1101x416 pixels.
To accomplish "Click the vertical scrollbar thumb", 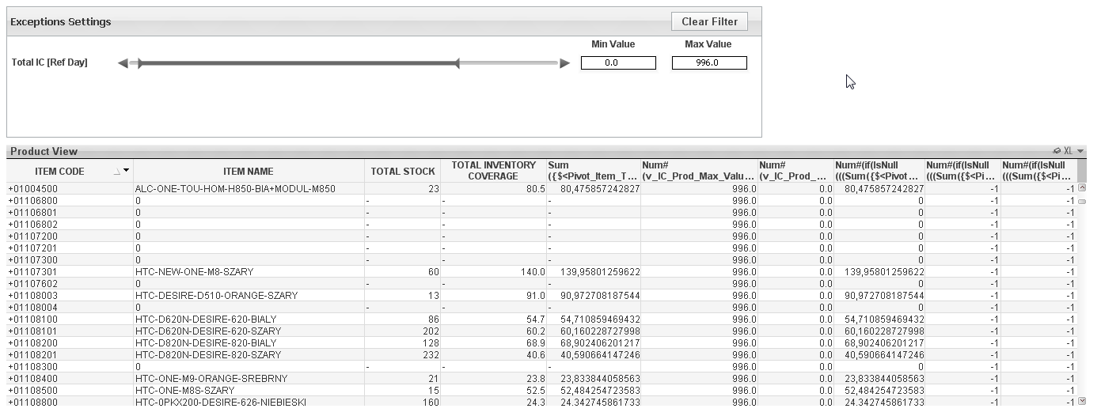I will pos(1082,202).
